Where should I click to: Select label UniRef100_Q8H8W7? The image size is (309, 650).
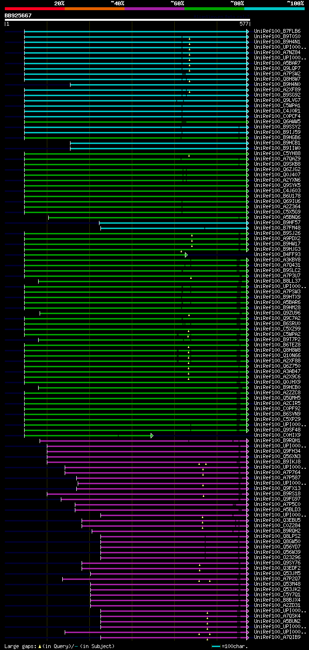click(277, 79)
